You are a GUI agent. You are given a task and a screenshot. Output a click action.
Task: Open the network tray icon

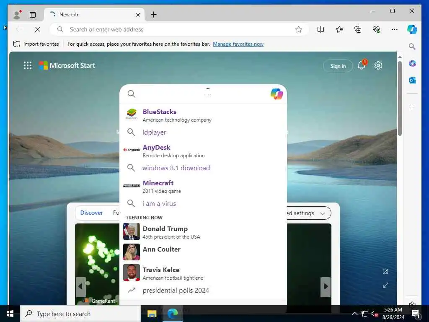pos(365,314)
